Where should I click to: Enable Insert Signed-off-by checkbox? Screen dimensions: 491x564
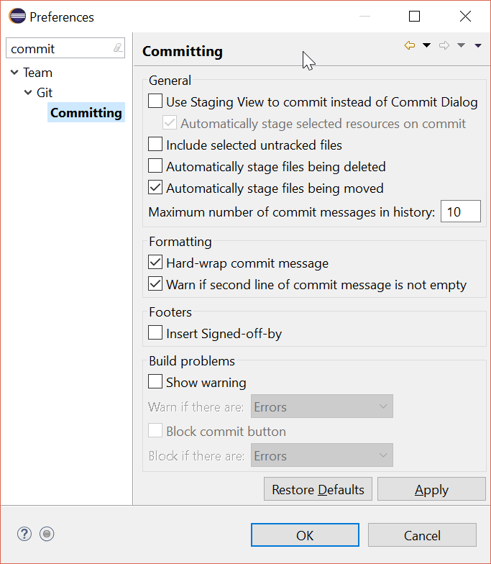[155, 332]
